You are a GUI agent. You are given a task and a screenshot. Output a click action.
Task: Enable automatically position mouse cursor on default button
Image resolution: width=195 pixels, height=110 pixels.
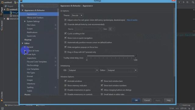(x=65, y=42)
